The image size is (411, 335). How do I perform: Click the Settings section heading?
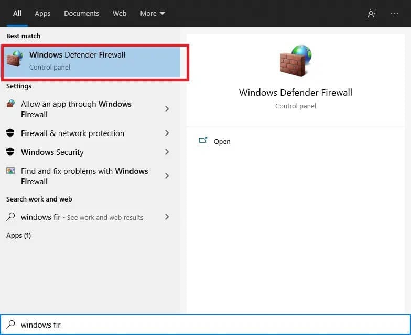tap(19, 86)
